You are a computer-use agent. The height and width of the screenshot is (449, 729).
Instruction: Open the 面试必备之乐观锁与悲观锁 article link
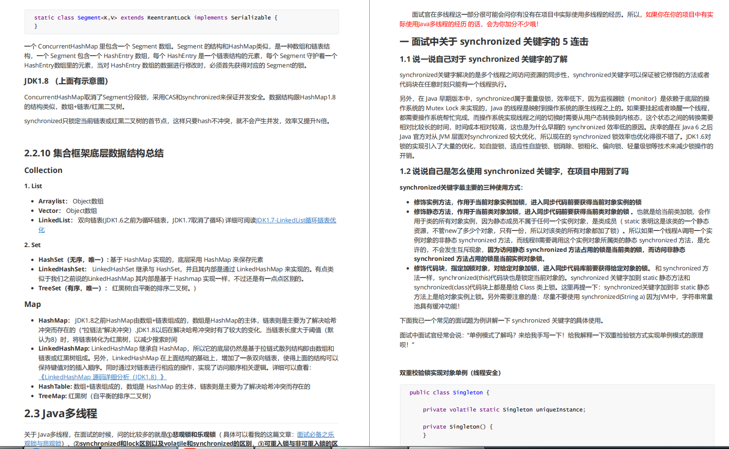pyautogui.click(x=316, y=435)
